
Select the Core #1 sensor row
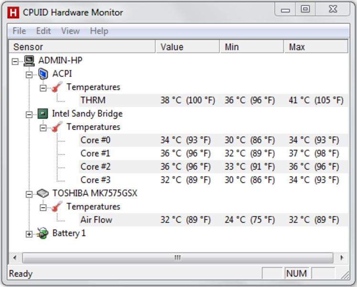[x=213, y=154]
